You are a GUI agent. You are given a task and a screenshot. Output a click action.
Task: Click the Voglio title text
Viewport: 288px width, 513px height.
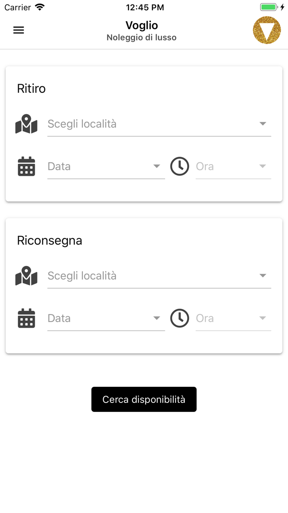[142, 25]
